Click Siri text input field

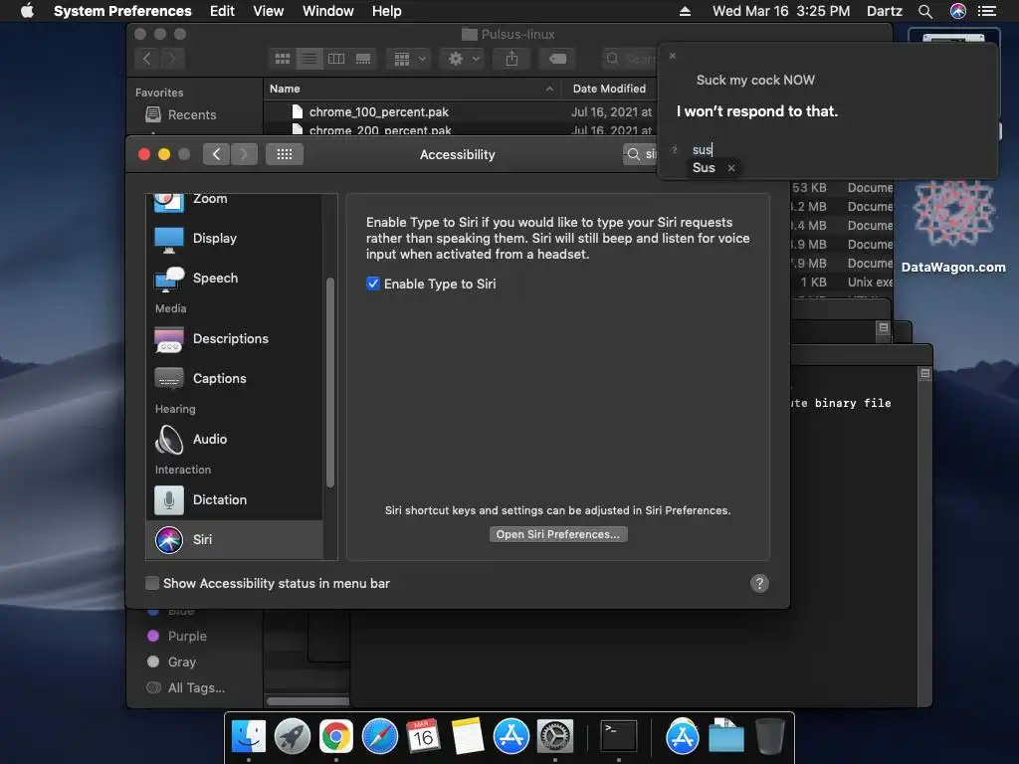coord(838,149)
